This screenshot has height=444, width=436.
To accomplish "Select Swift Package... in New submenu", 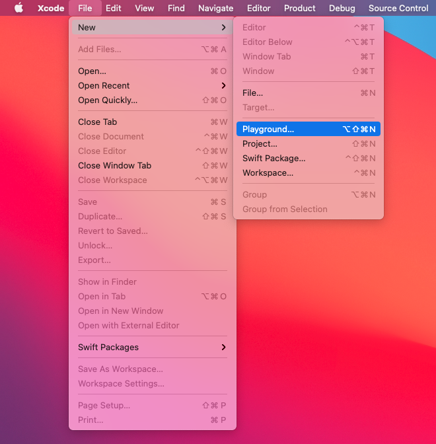I will pos(309,159).
